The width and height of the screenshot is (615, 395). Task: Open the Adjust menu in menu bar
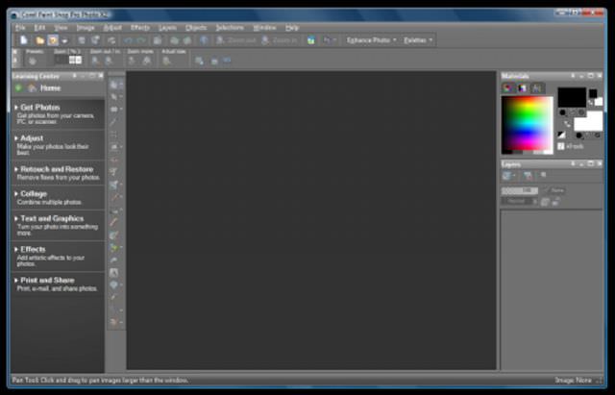112,28
